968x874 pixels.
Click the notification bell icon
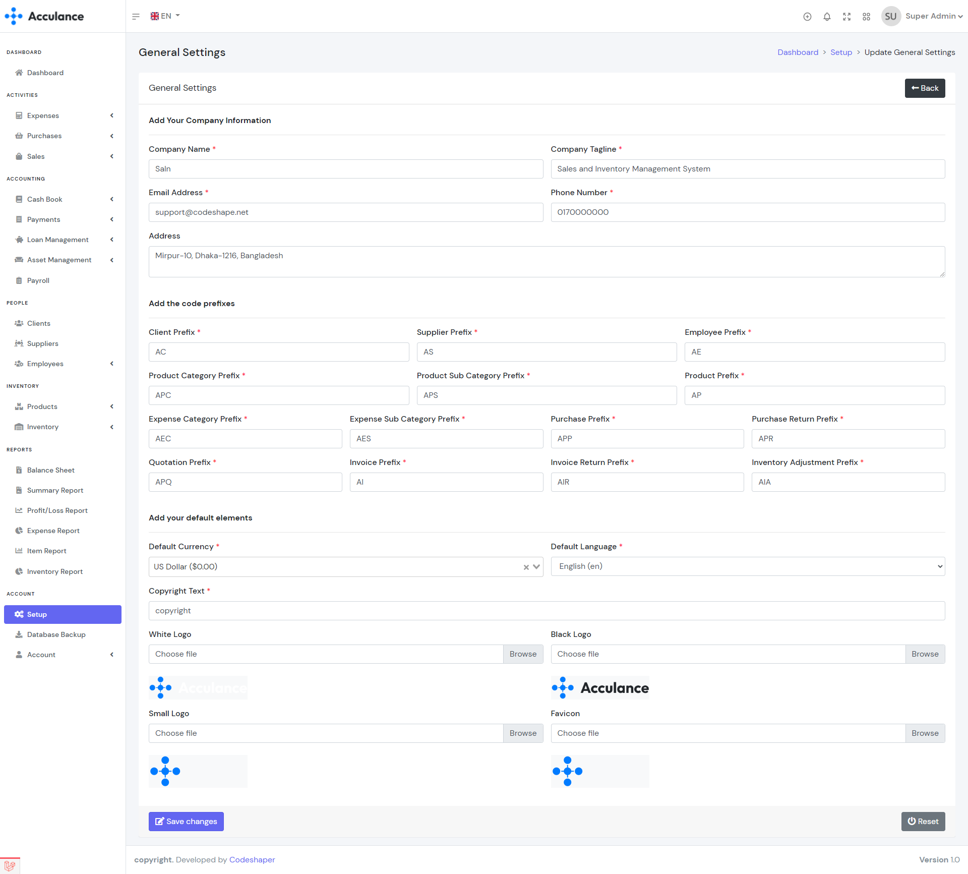coord(827,17)
